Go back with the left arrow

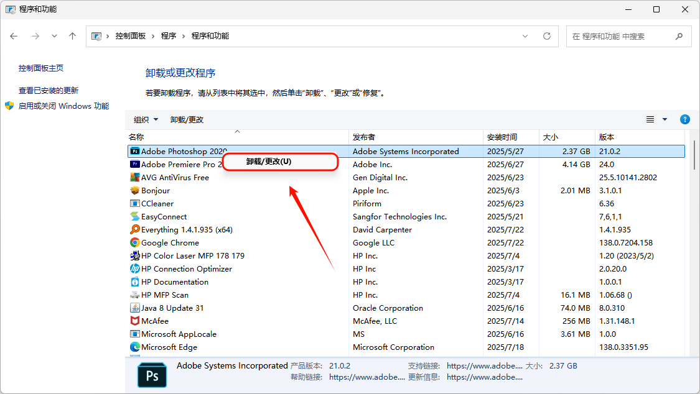coord(14,36)
